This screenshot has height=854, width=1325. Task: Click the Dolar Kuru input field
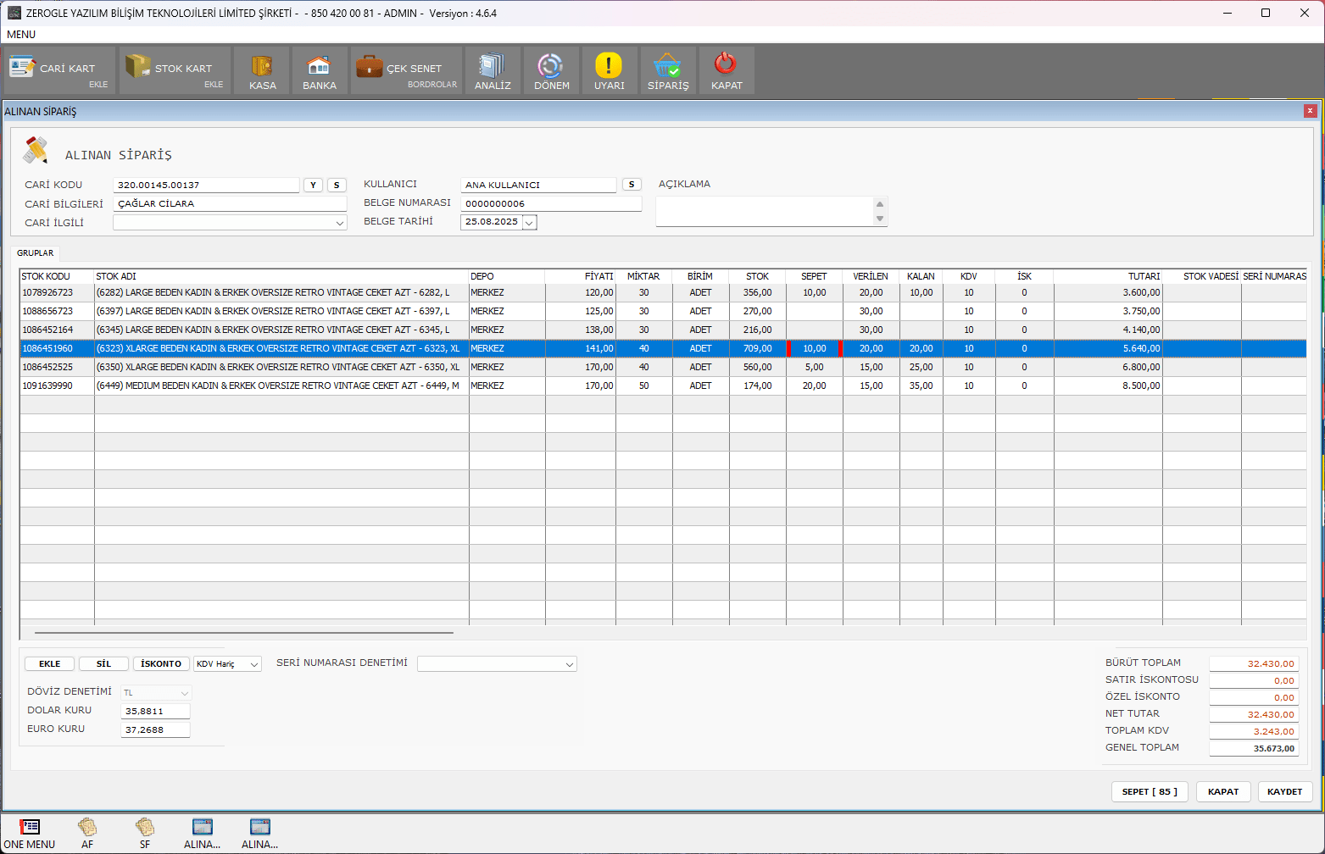click(155, 712)
